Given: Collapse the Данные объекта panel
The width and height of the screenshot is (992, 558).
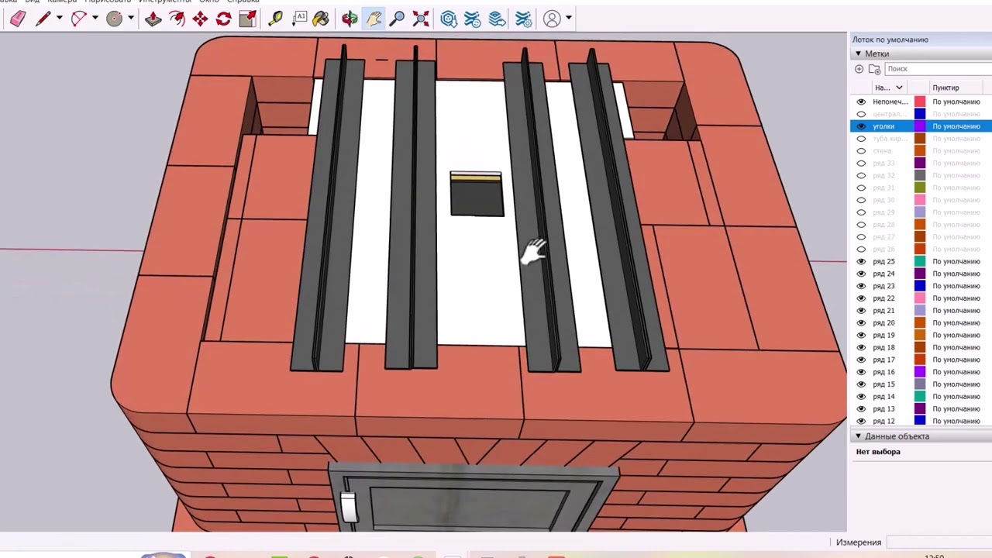Looking at the screenshot, I should 858,436.
